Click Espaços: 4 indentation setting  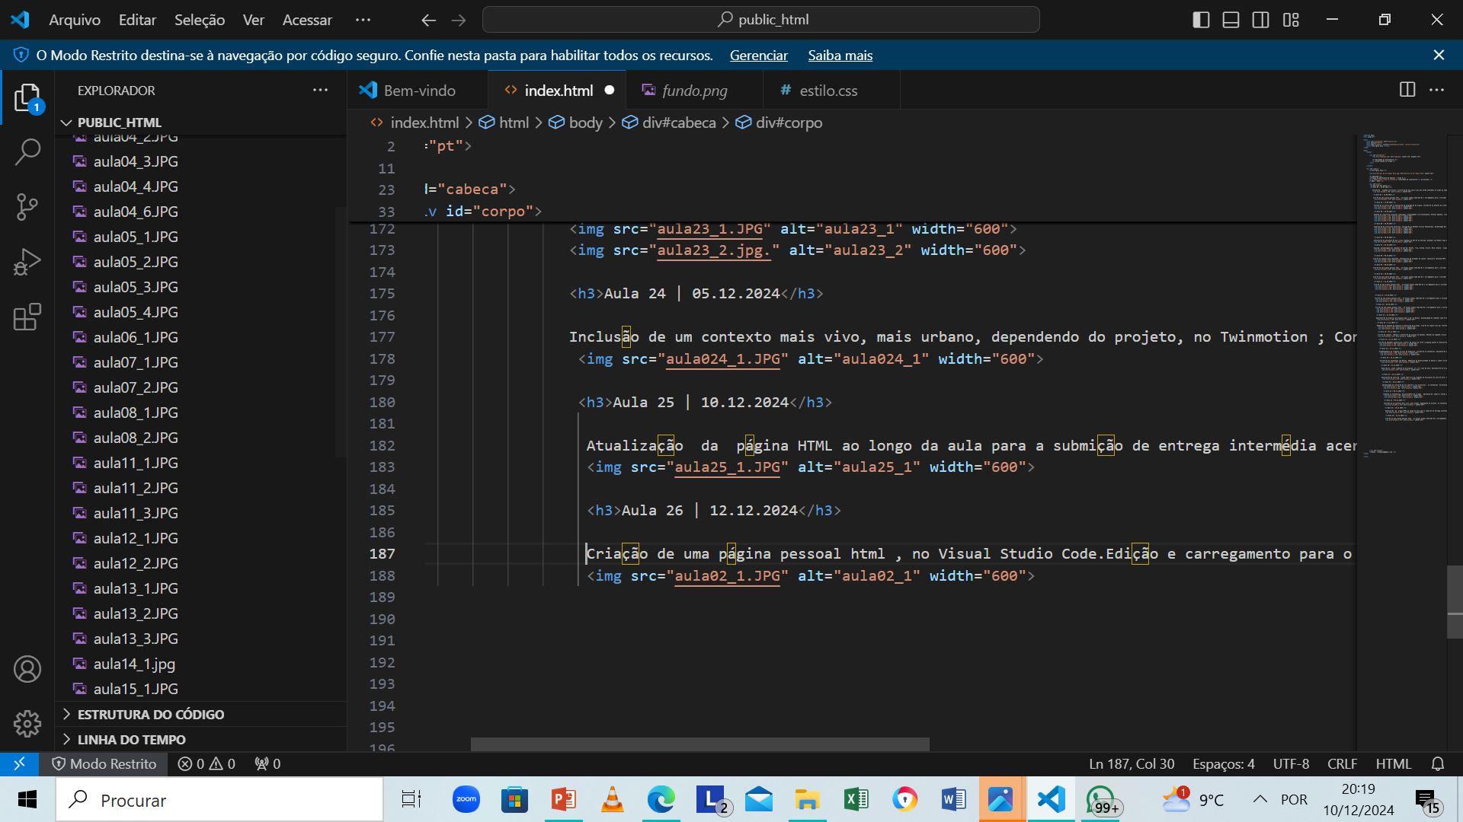coord(1223,763)
